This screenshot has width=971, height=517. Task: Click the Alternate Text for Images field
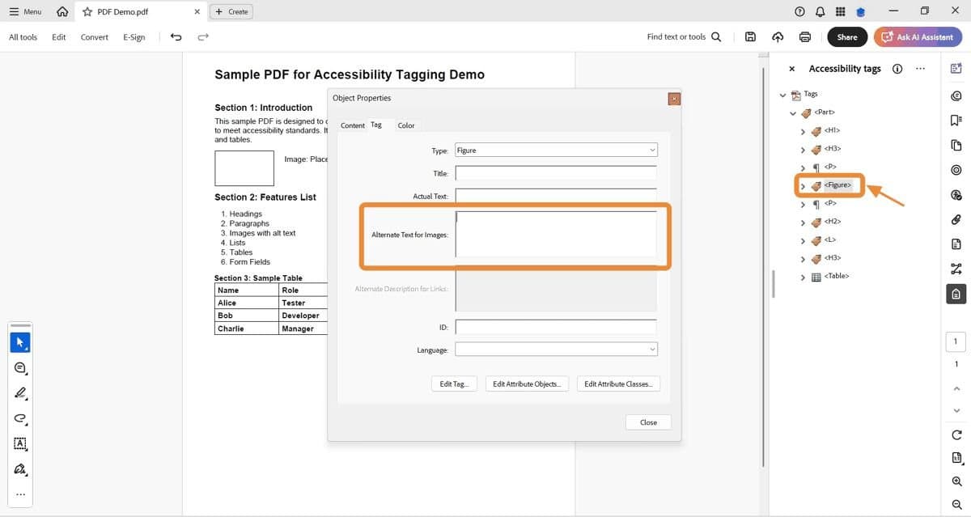(x=556, y=235)
